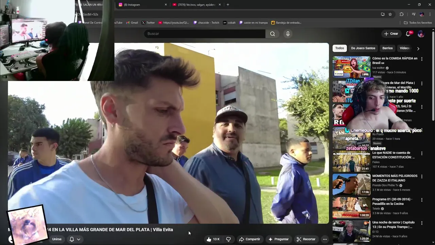This screenshot has width=435, height=245.
Task: Close the Vecinos, salgan YouTube tab
Action: [x=220, y=4]
